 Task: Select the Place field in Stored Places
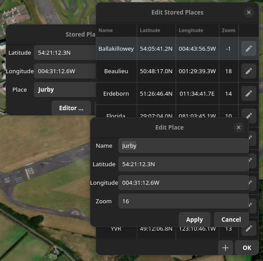click(x=65, y=89)
